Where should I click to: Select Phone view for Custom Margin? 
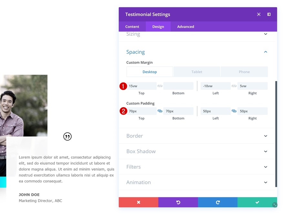[244, 71]
